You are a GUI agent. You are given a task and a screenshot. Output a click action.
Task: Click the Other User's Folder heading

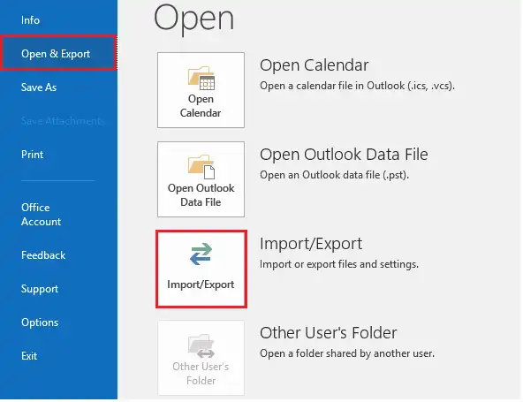click(329, 333)
